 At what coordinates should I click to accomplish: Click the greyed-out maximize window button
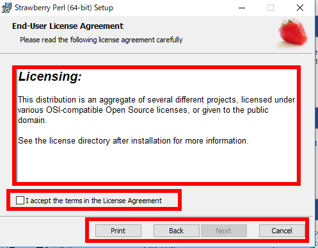pos(271,8)
